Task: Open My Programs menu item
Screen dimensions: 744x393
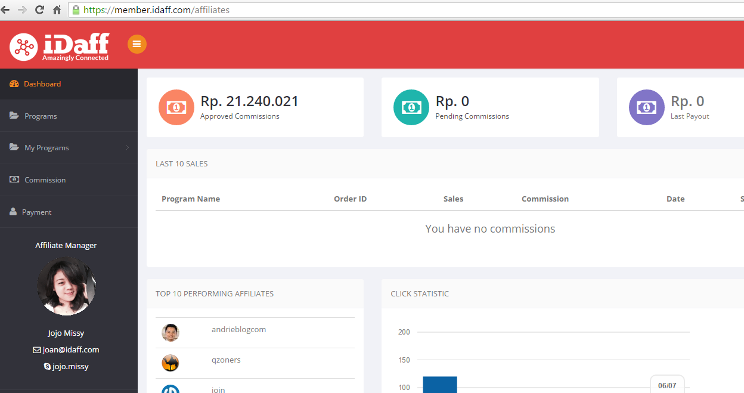Action: tap(69, 148)
